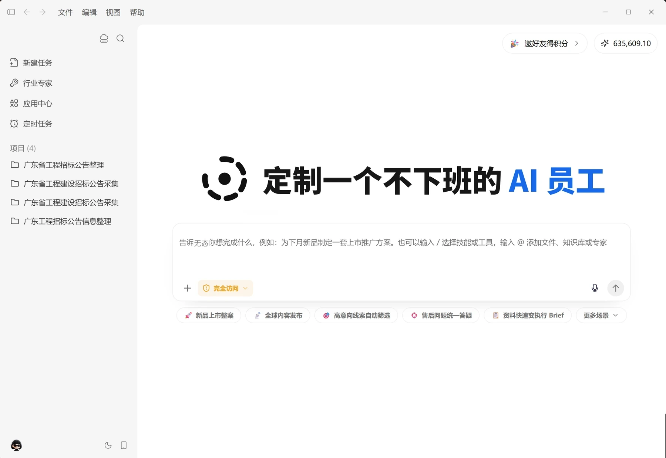Select the 新品上市整案 scenario

click(209, 315)
